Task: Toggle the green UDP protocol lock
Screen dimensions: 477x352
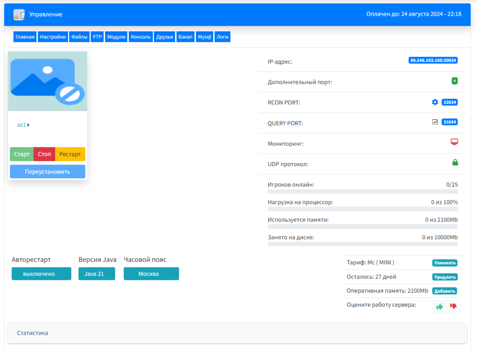Action: pyautogui.click(x=455, y=162)
